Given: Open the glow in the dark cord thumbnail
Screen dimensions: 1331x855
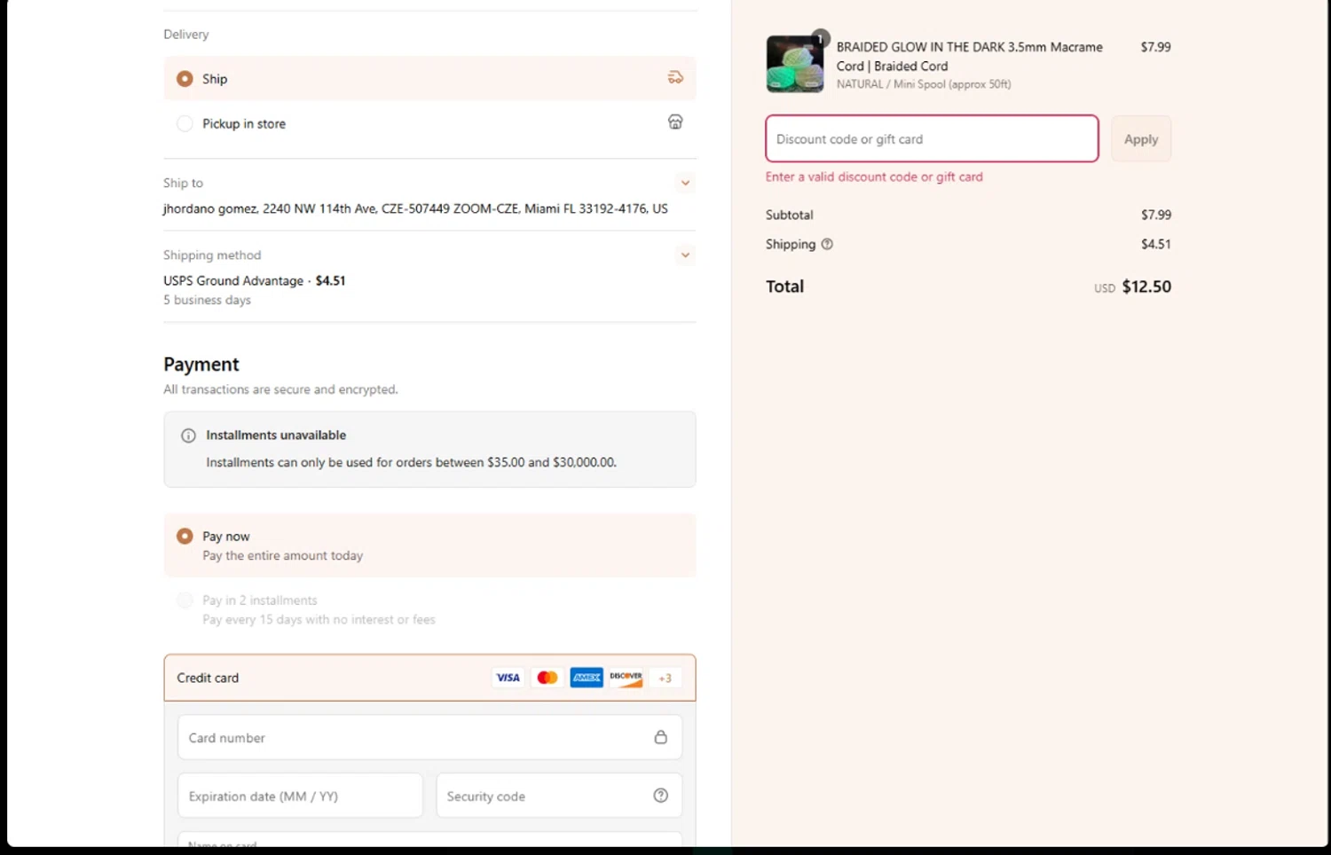Looking at the screenshot, I should (x=795, y=64).
